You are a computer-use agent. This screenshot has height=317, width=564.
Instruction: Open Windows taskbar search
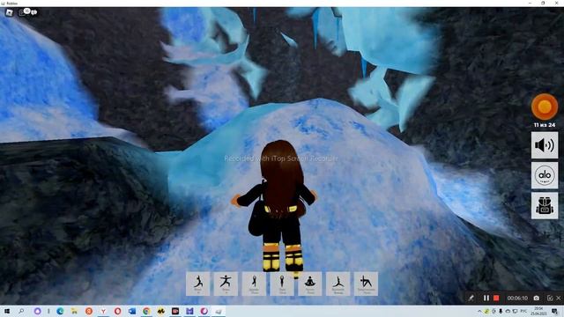[x=21, y=311]
